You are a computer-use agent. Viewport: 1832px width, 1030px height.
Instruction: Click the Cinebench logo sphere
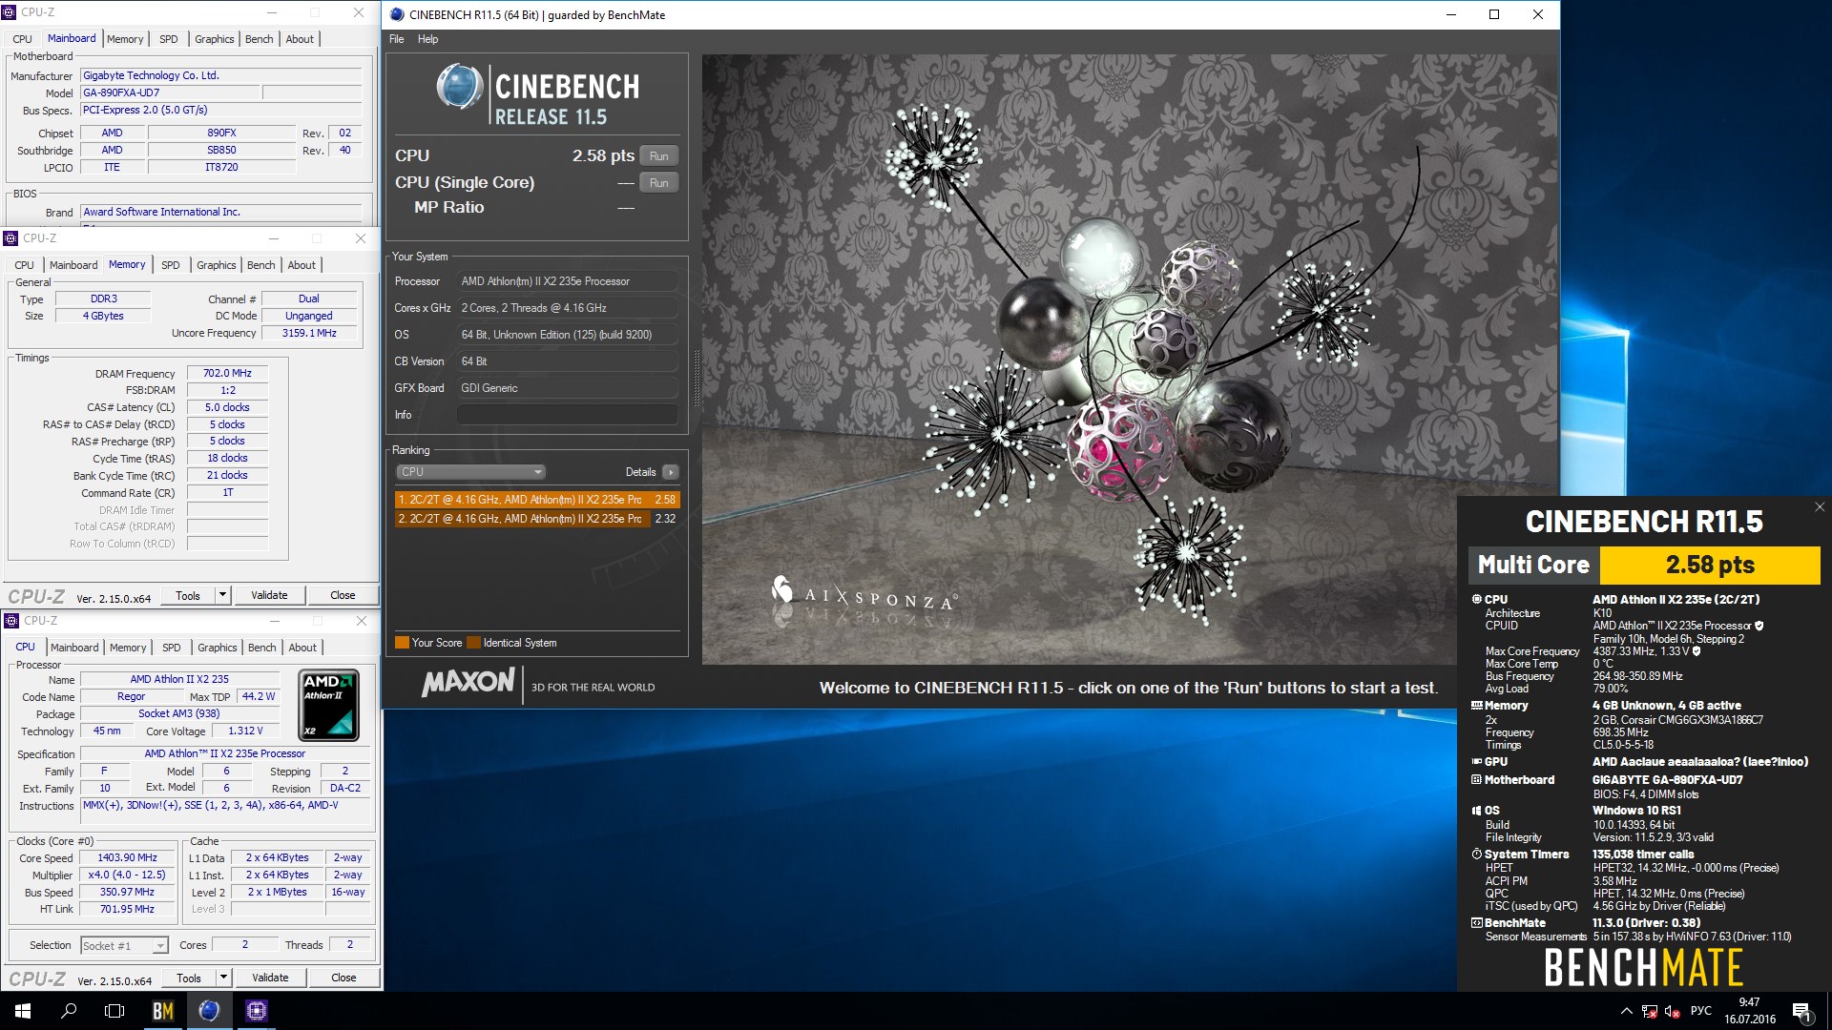click(x=460, y=87)
